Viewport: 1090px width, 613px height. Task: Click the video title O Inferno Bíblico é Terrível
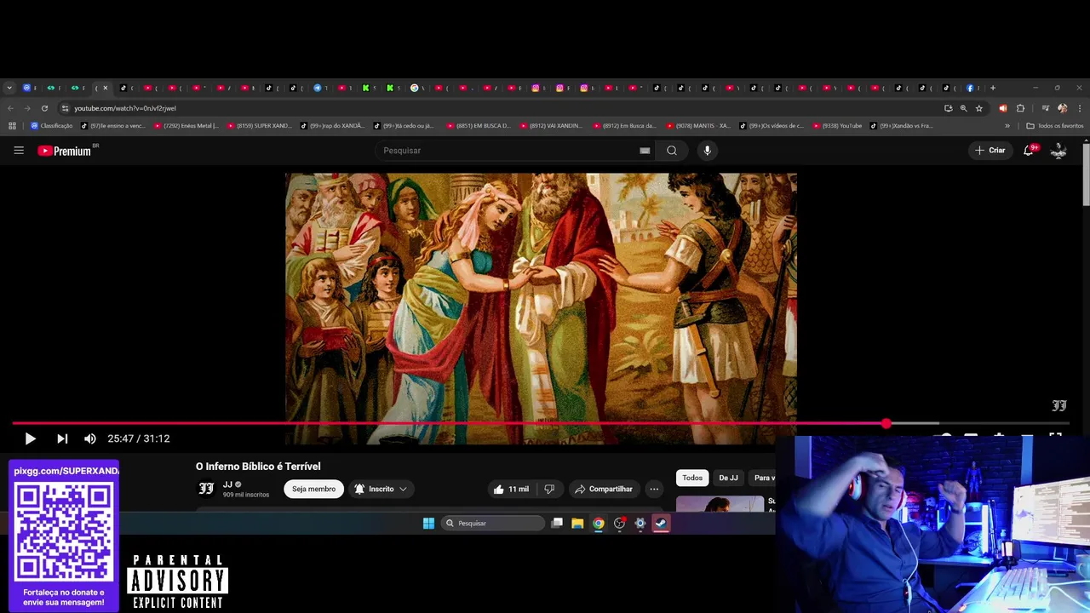258,467
